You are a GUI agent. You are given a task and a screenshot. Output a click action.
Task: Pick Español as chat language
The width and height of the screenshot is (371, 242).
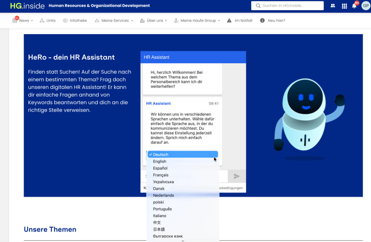pos(183,168)
